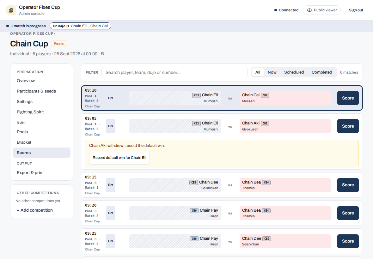Image resolution: width=373 pixels, height=259 pixels.
Task: Open the Bracket view
Action: tap(42, 142)
